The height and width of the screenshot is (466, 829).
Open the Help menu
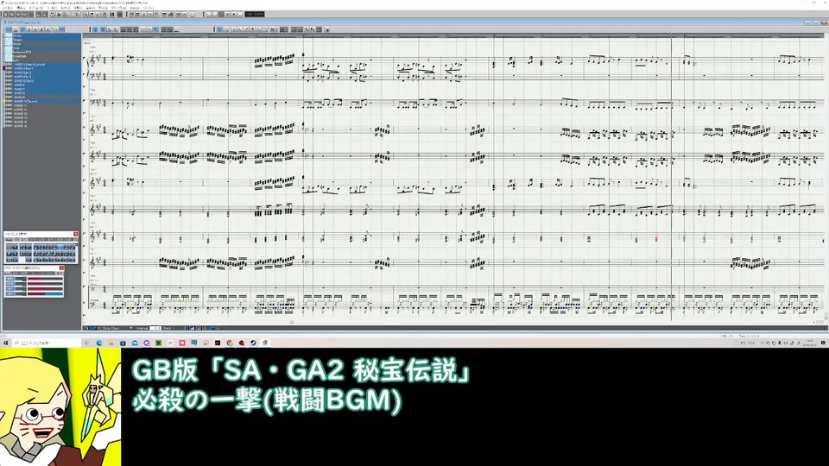click(149, 9)
